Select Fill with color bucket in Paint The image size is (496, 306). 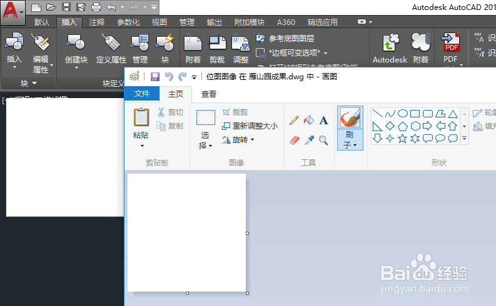309,121
